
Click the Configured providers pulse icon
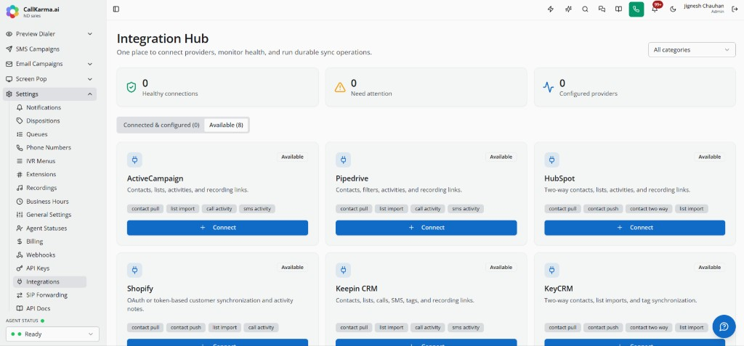[x=549, y=87]
